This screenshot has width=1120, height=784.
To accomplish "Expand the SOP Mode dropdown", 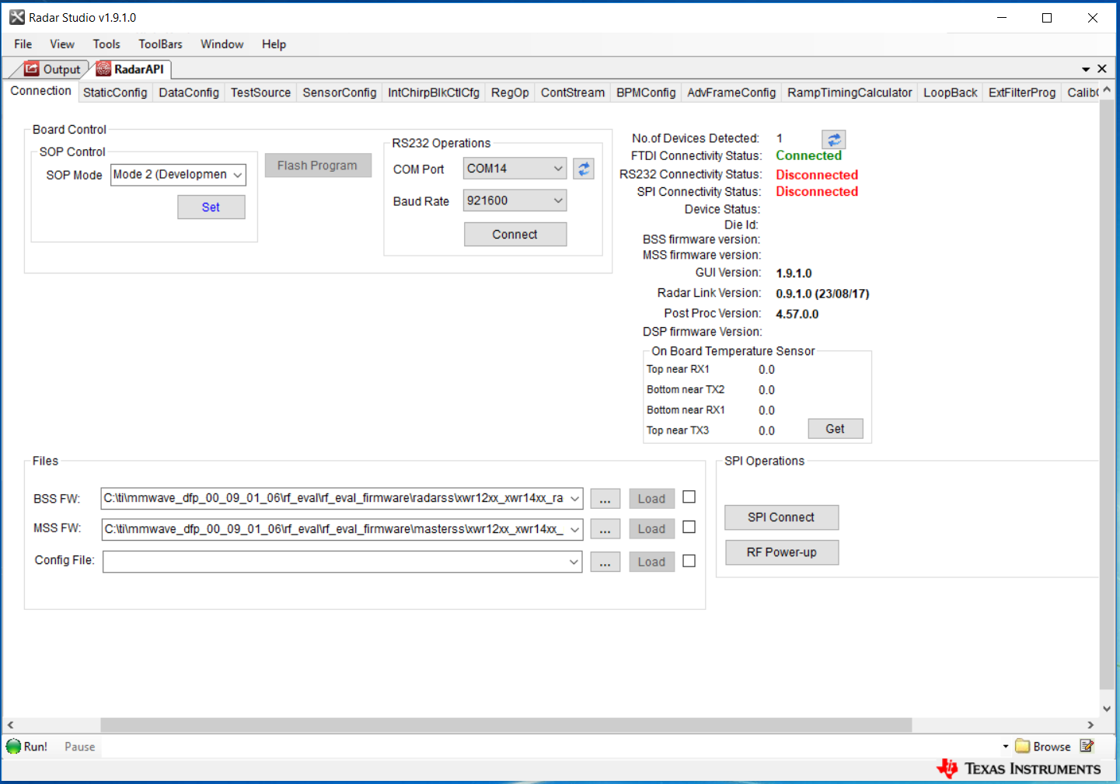I will [x=237, y=175].
